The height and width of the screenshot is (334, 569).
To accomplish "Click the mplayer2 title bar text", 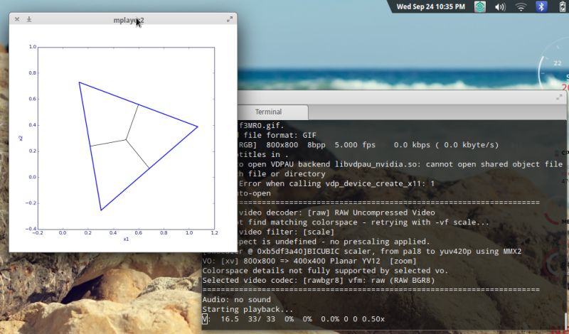I will pos(129,21).
